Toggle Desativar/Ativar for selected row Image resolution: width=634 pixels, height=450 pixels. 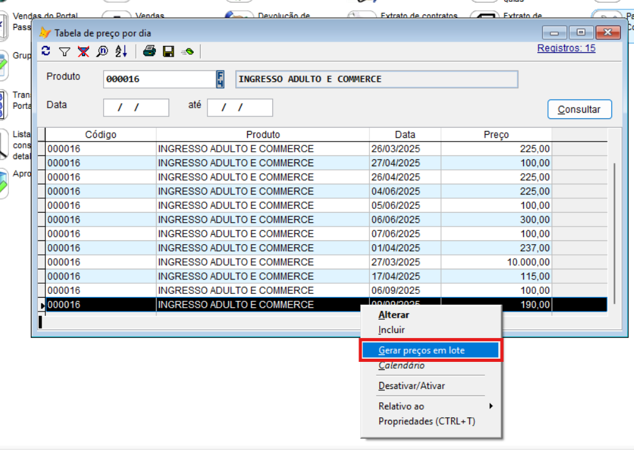pos(411,386)
